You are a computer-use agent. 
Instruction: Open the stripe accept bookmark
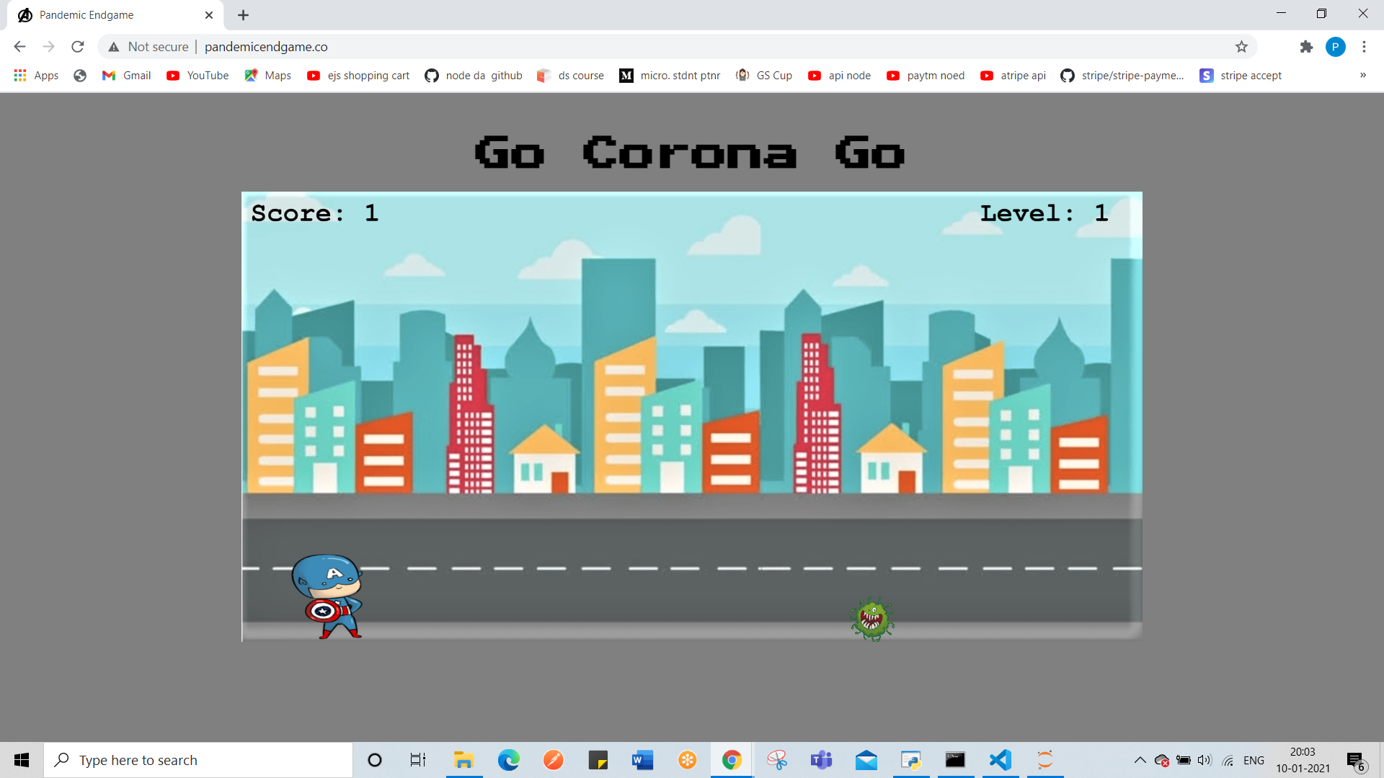pos(1241,76)
